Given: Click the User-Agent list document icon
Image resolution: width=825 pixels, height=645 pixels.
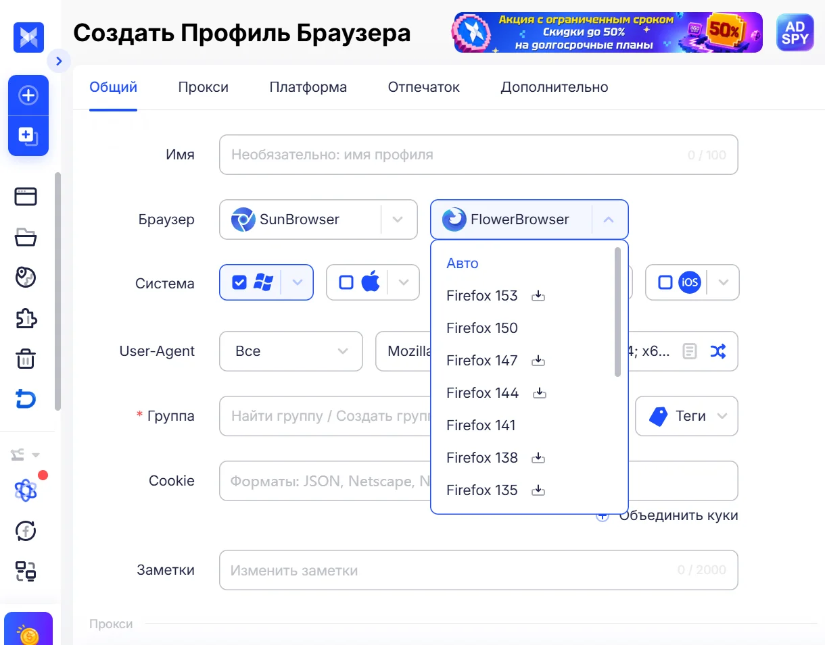Looking at the screenshot, I should point(690,351).
